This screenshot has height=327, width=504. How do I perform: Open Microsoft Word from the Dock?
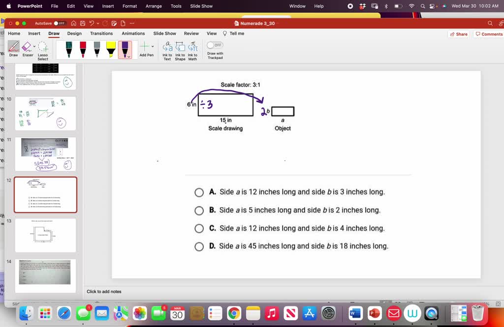click(355, 313)
